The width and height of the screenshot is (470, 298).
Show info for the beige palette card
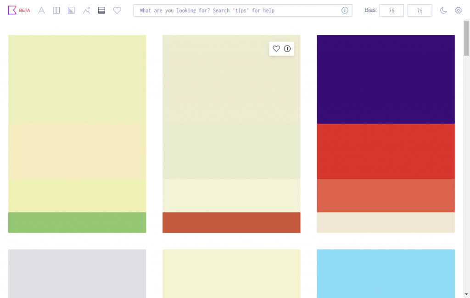click(287, 48)
